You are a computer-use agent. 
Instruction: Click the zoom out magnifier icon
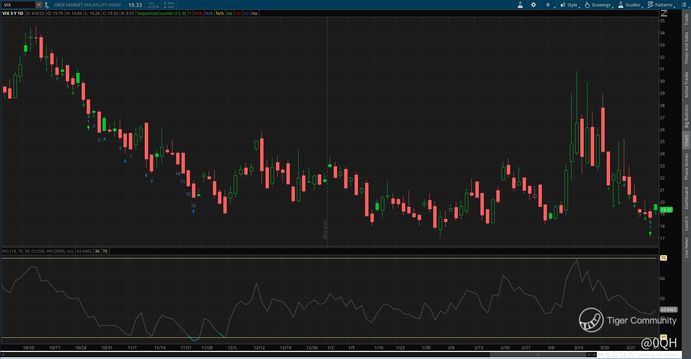(623, 355)
